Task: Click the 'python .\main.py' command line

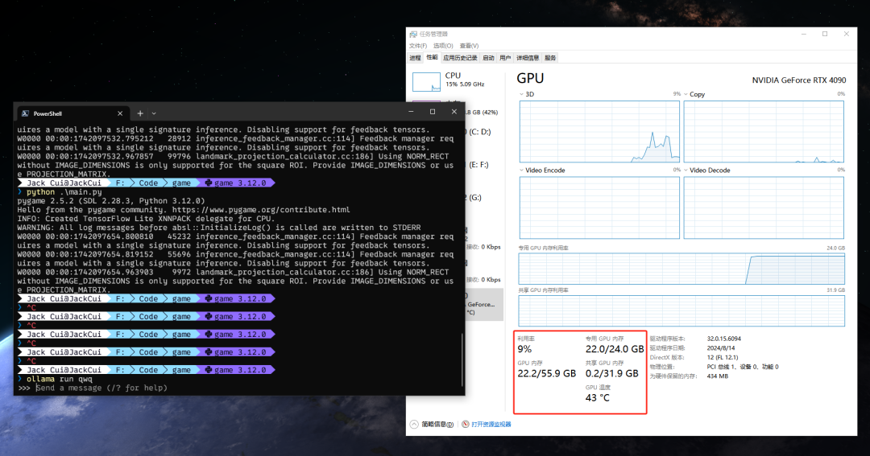Action: (64, 191)
